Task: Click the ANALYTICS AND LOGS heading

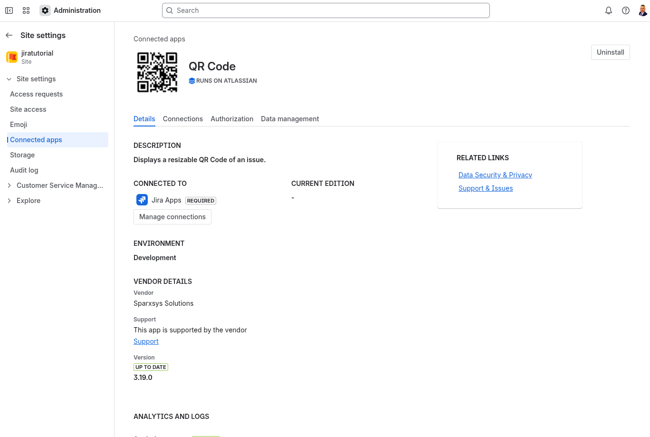Action: [x=171, y=417]
